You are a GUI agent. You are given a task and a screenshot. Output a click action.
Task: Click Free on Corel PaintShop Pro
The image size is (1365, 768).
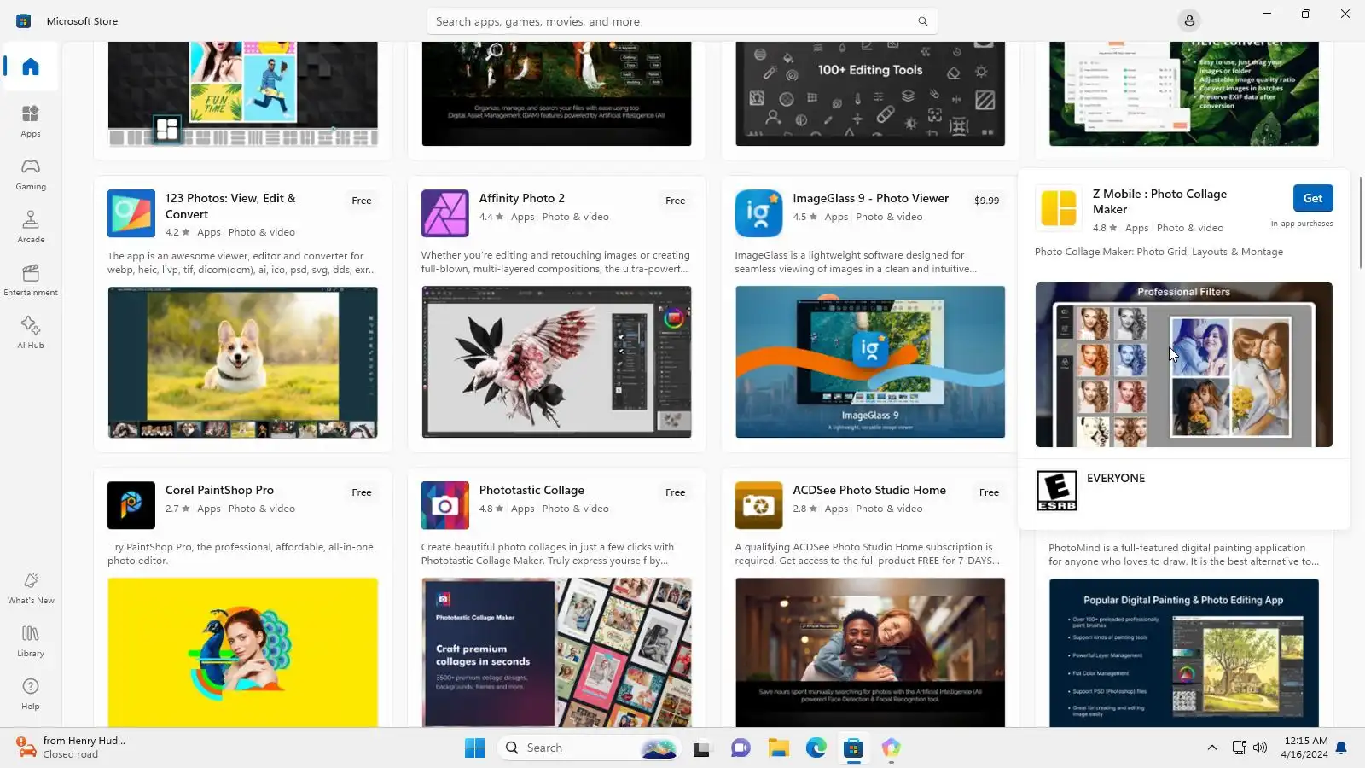[362, 492]
